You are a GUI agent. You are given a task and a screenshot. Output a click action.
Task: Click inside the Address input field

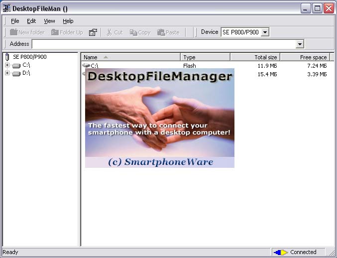point(164,44)
